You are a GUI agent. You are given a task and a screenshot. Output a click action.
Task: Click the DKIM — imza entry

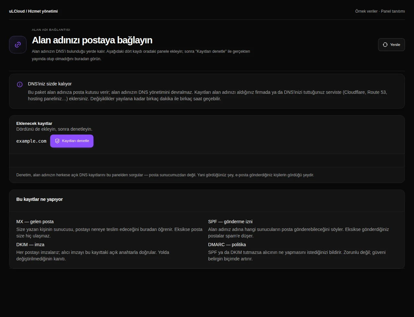(x=30, y=245)
